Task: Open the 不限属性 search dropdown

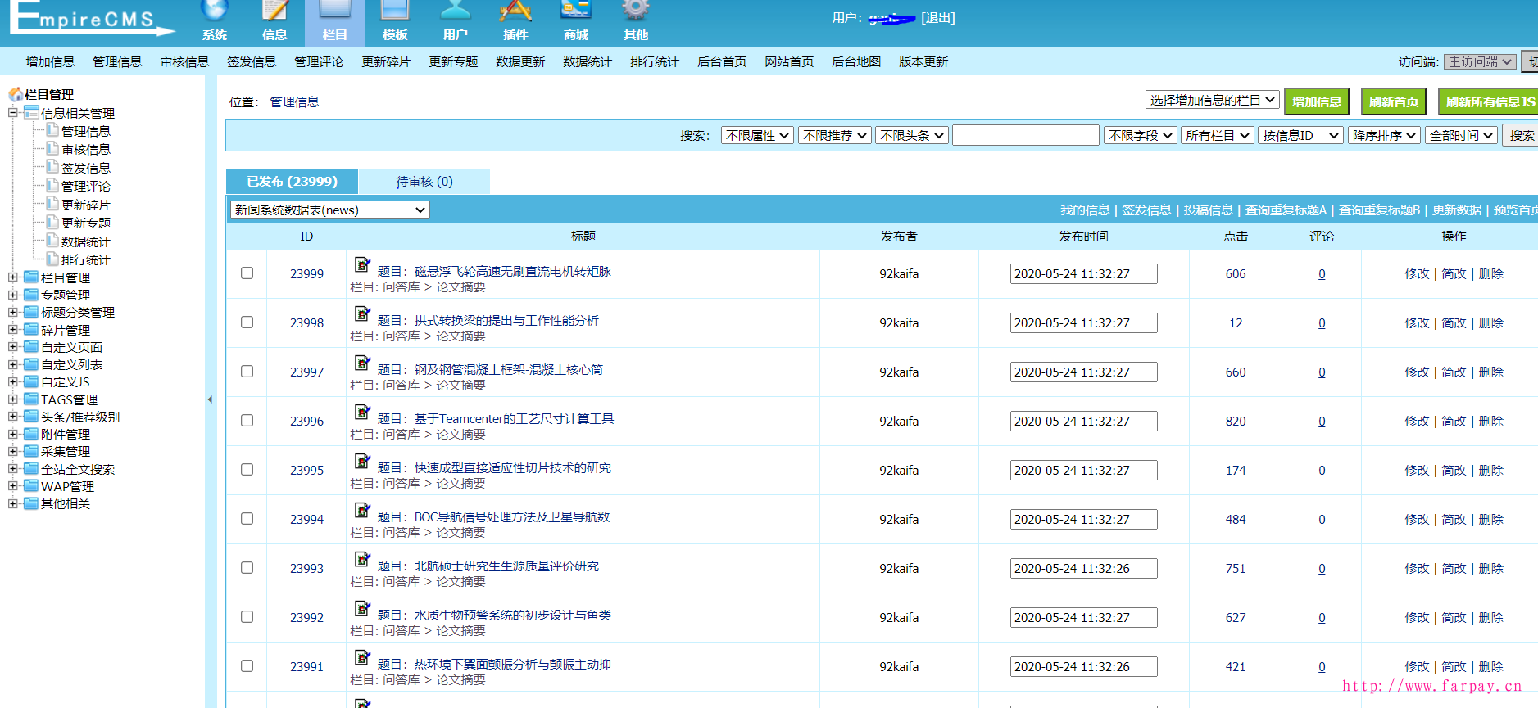Action: [x=757, y=135]
